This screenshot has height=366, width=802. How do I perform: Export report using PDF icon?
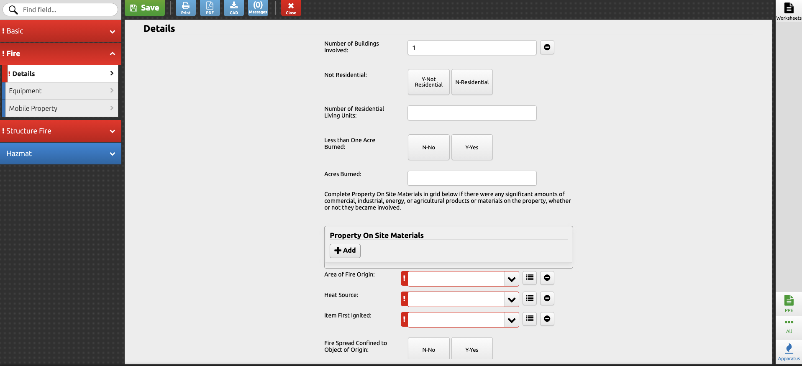pyautogui.click(x=210, y=8)
